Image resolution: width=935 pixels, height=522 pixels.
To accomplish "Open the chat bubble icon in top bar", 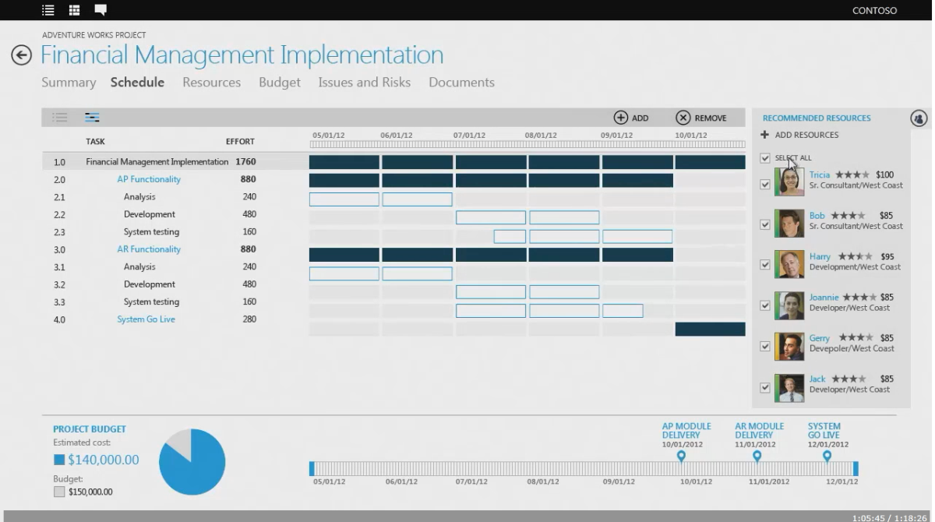I will point(101,10).
